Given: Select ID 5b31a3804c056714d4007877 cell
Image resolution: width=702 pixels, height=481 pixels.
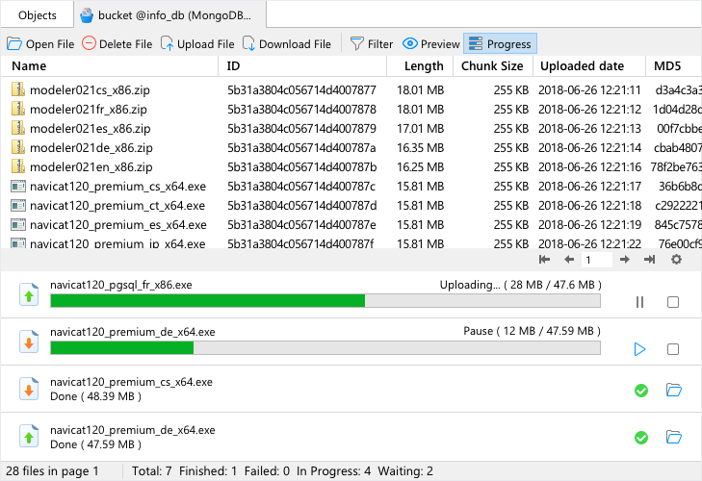Looking at the screenshot, I should 301,89.
